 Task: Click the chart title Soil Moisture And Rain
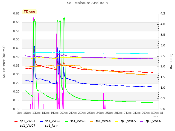click(x=87, y=3)
